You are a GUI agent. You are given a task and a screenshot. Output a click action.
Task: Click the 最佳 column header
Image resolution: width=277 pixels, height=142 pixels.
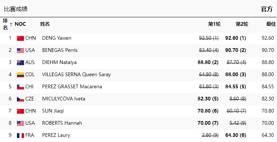point(271,24)
